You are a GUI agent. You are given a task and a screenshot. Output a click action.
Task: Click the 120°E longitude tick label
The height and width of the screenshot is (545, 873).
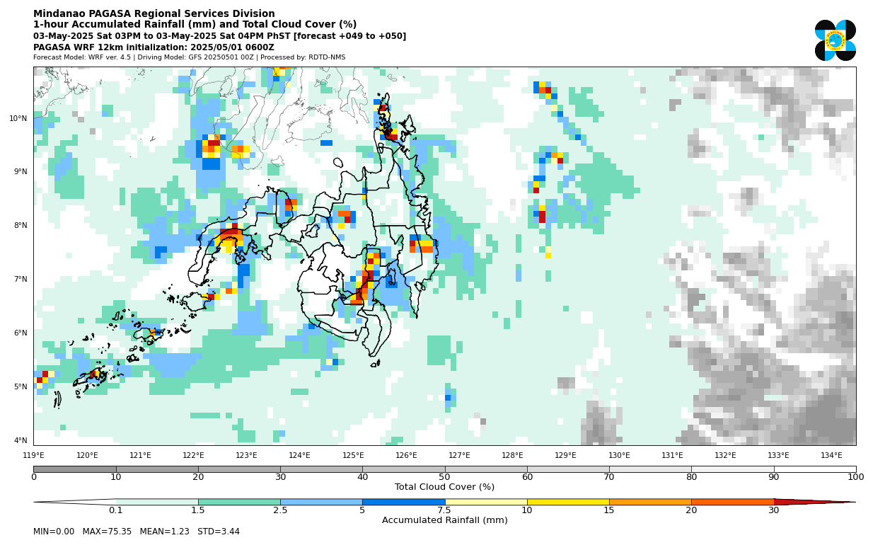[87, 456]
